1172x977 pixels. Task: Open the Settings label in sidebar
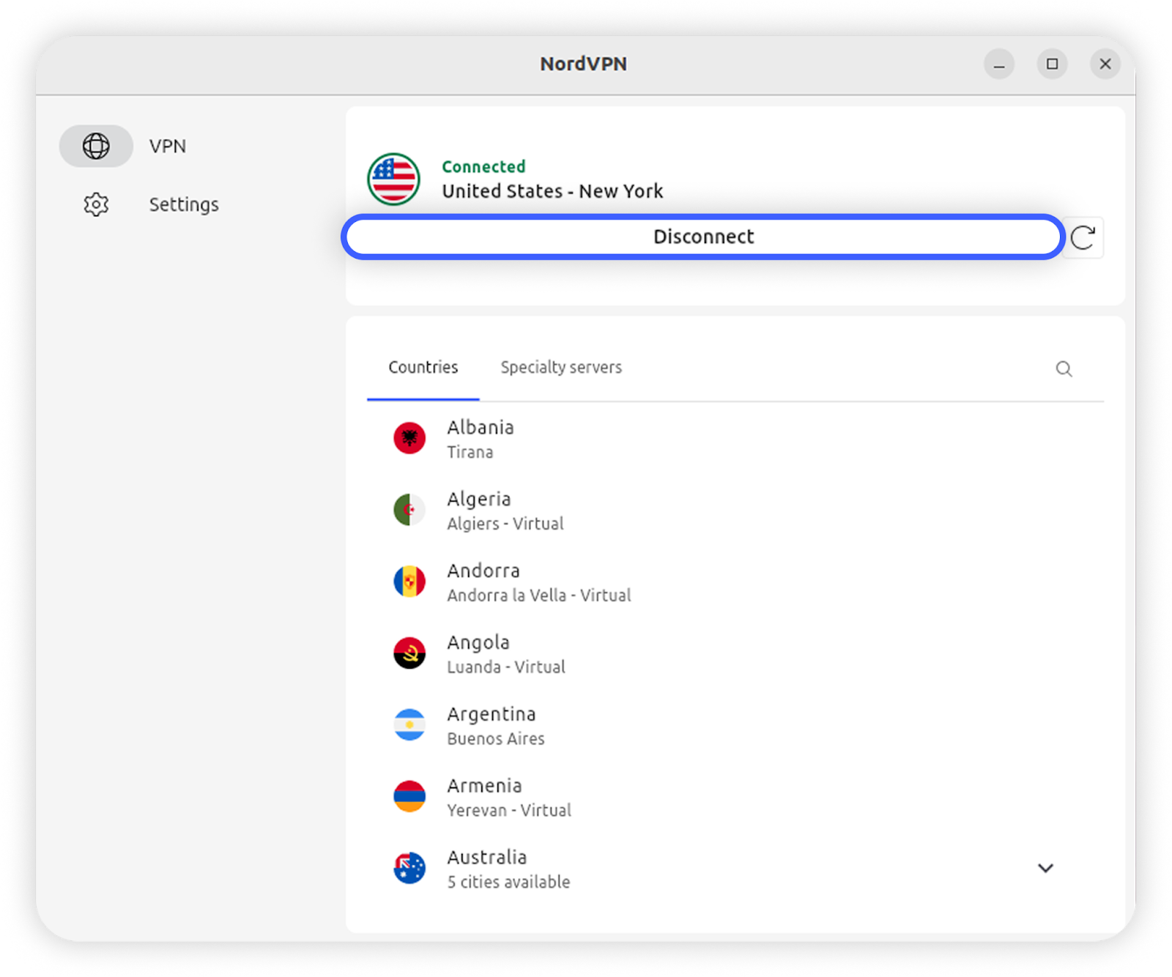point(184,204)
